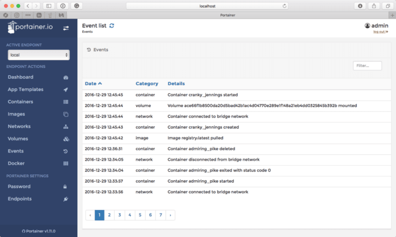The image size is (396, 237).
Task: Open Password settings in sidebar
Action: [x=19, y=187]
